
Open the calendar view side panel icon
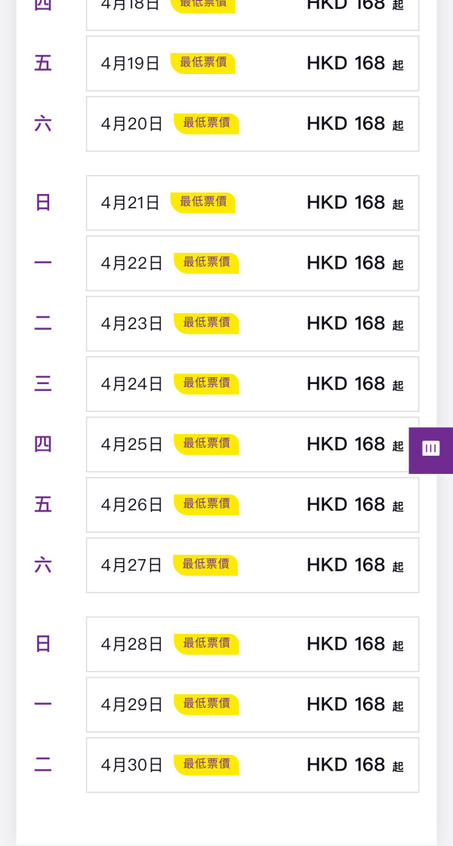click(x=430, y=449)
